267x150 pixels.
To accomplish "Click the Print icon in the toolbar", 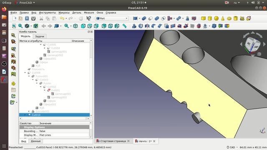I will [33, 18].
